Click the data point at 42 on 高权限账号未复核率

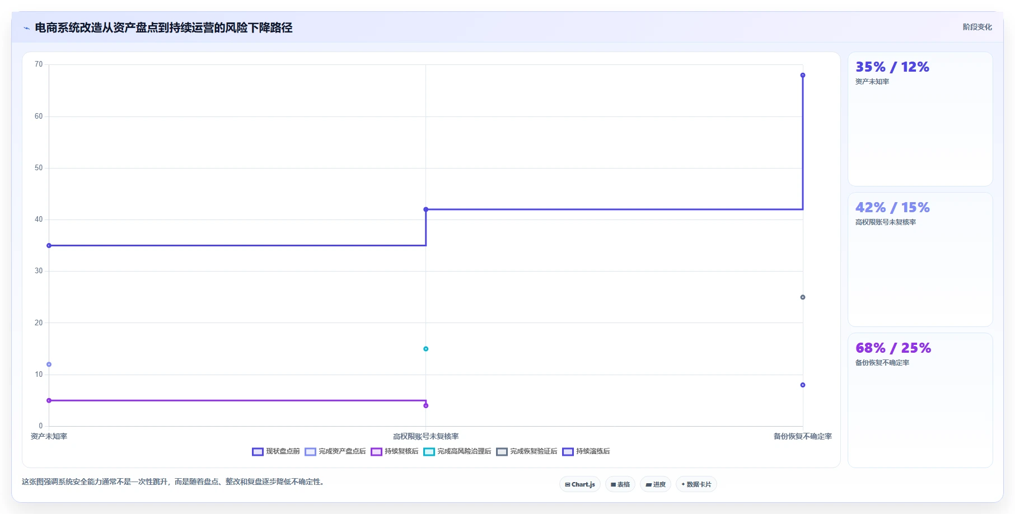point(426,209)
